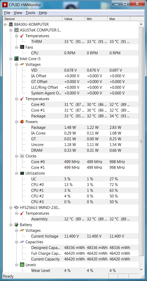Click the flame icon beside Powers
Screen dimensions: 147x281
(22, 122)
